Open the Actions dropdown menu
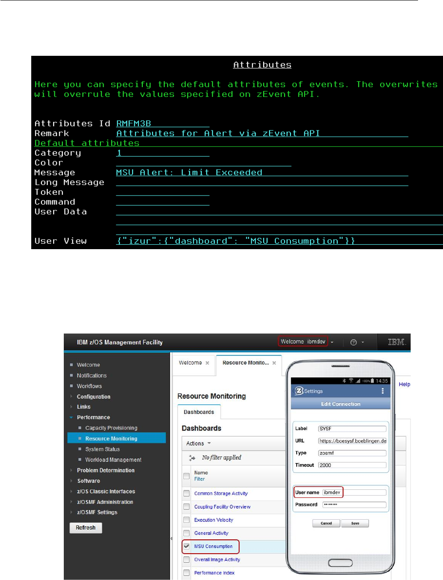The image size is (443, 580). pos(199,443)
